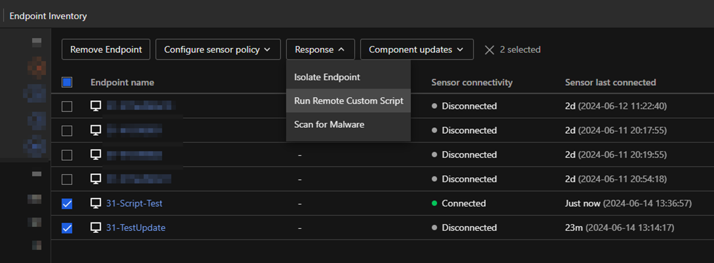This screenshot has width=714, height=263.
Task: Open Configure sensor policy dropdown
Action: [217, 49]
